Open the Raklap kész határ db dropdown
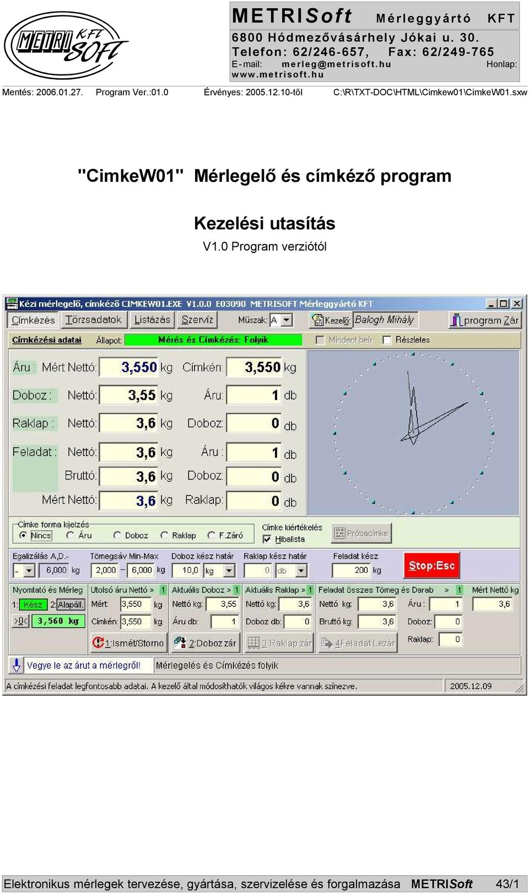Viewport: 529px width, 894px height. point(301,571)
